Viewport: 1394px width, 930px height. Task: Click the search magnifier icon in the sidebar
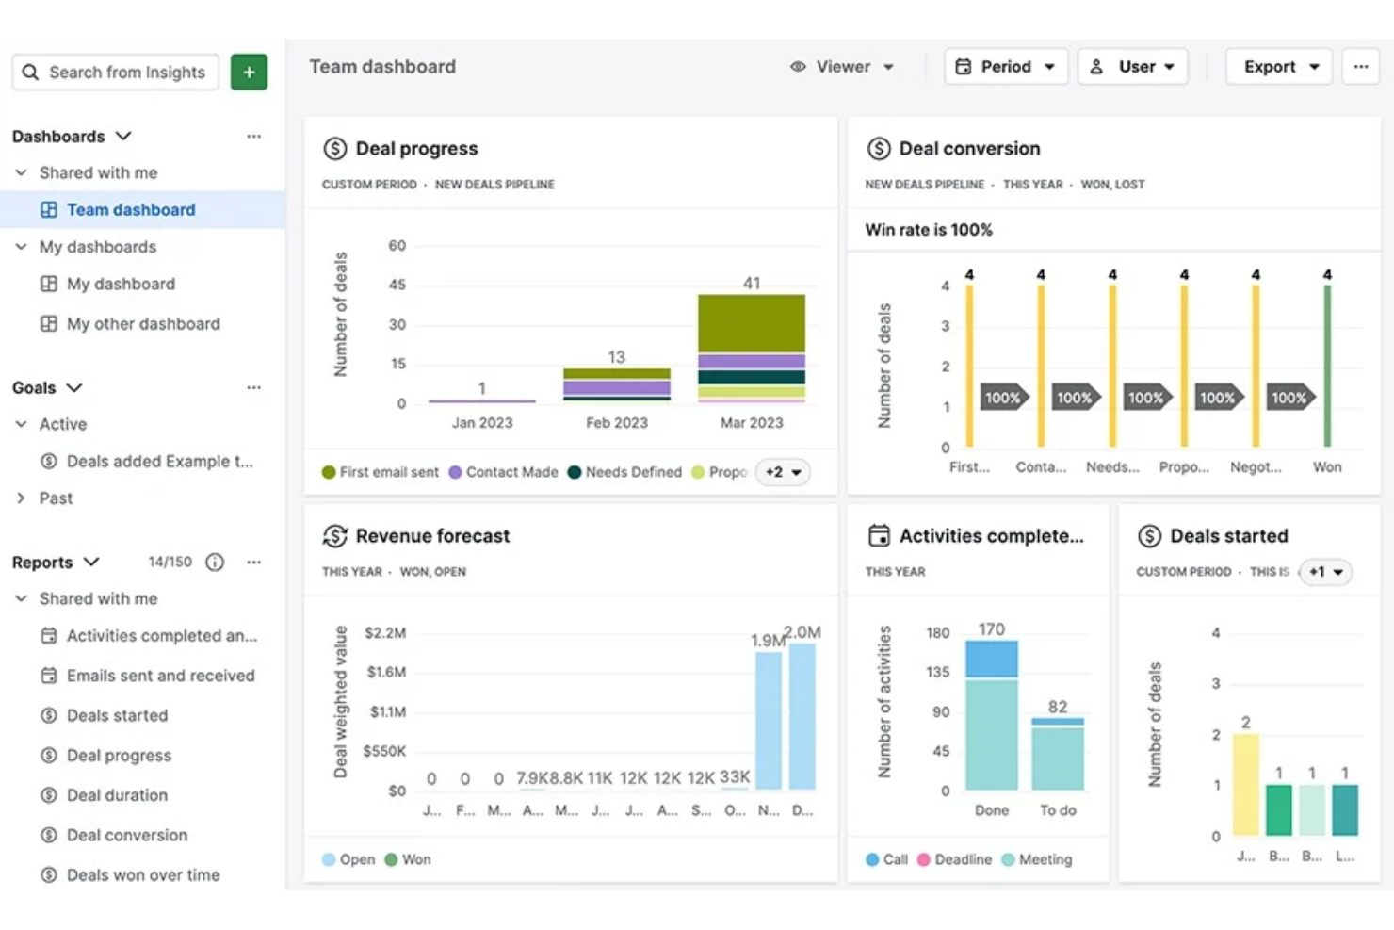tap(31, 72)
